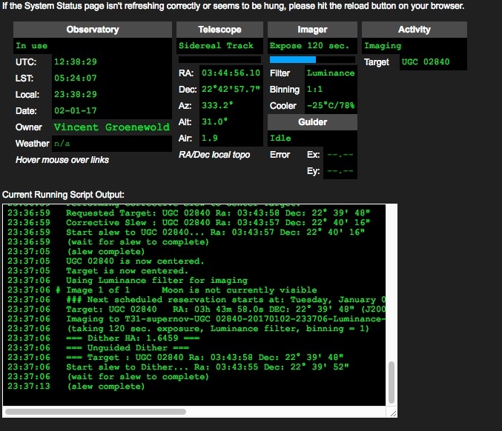Screen dimensions: 502x431
Task: Click the resize grip of script output
Action: tap(393, 413)
